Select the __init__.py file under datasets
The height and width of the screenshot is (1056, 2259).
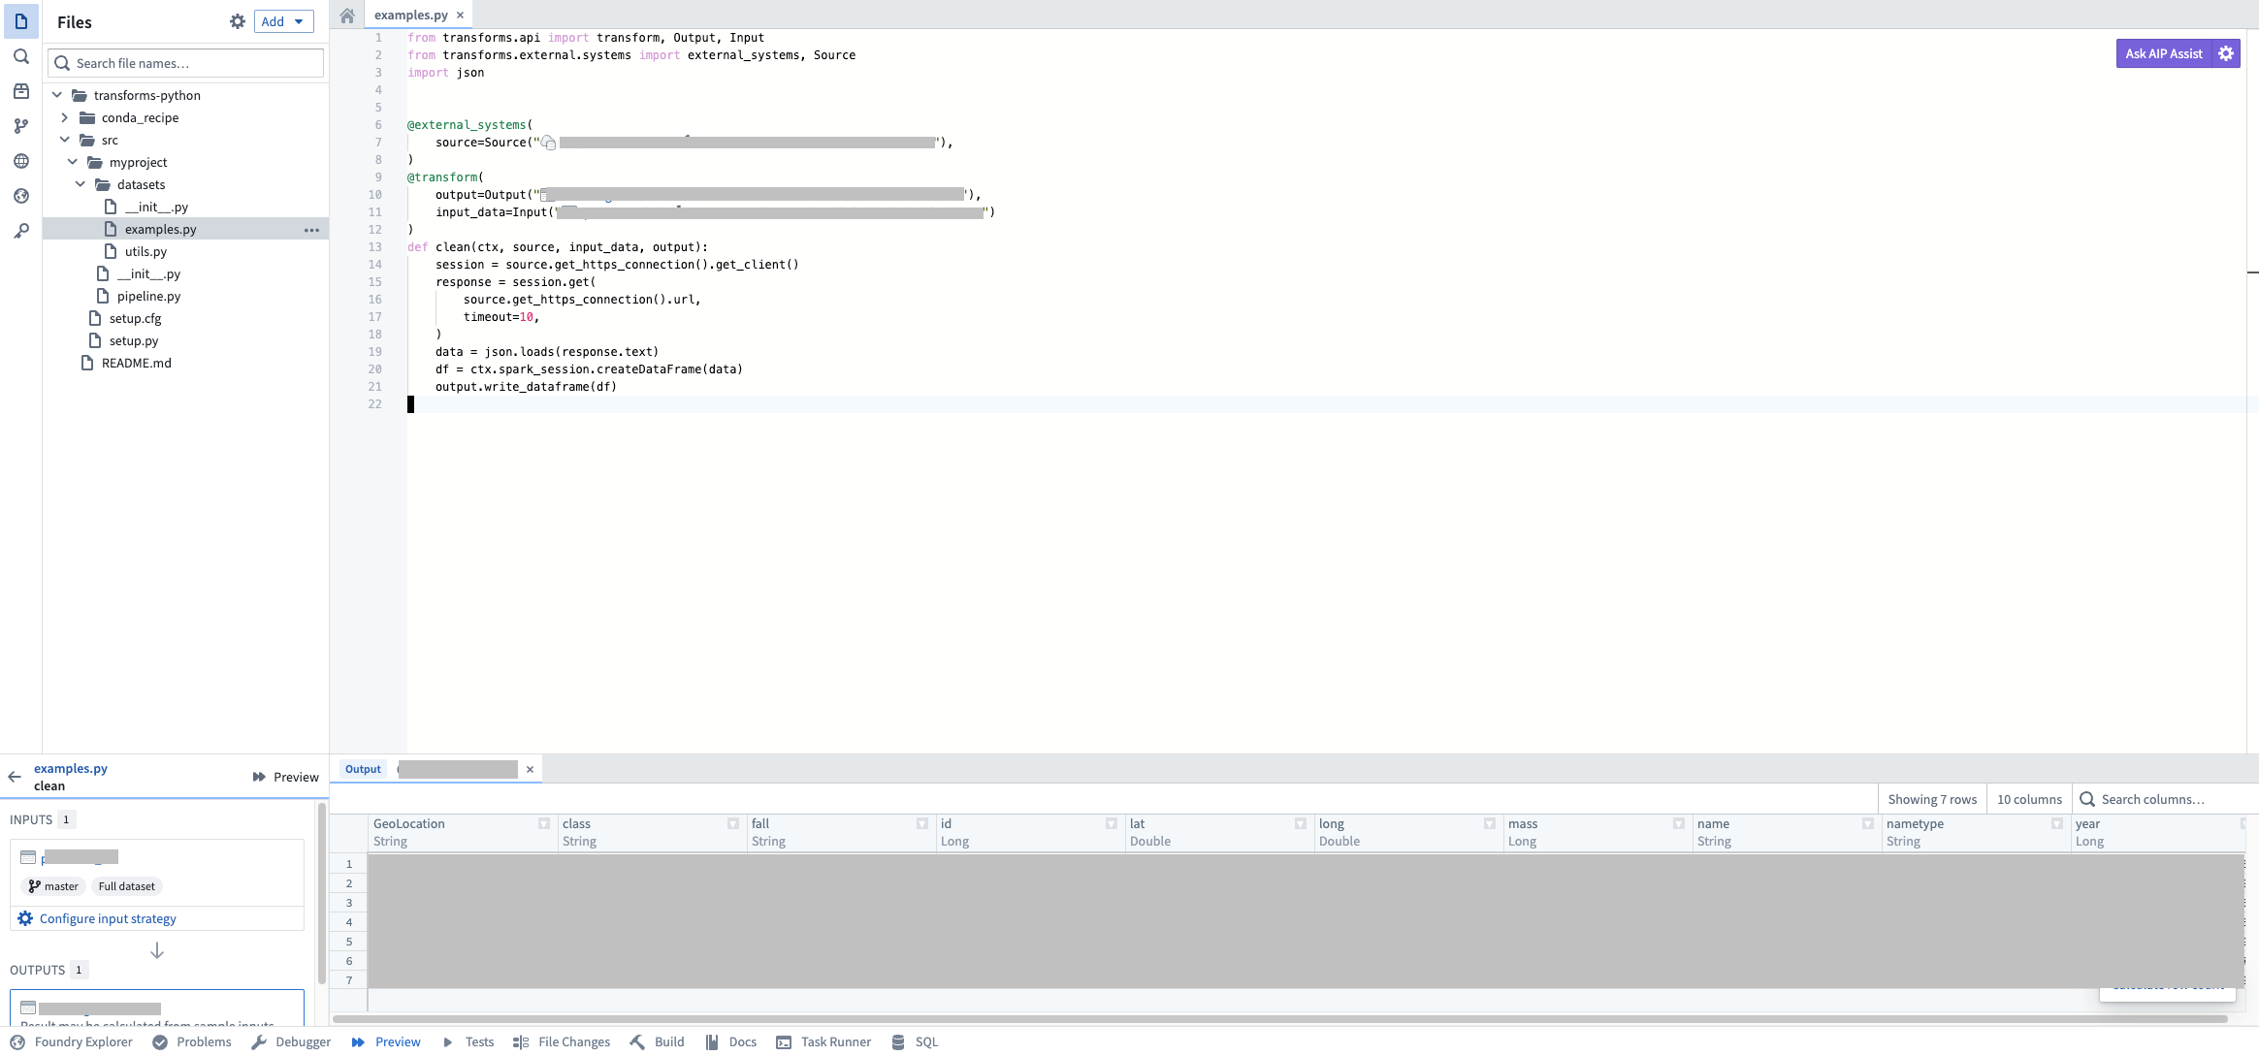(156, 207)
